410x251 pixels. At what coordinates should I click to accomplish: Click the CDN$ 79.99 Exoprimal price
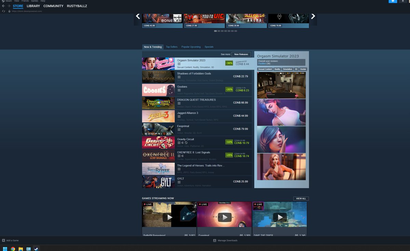coord(241,129)
